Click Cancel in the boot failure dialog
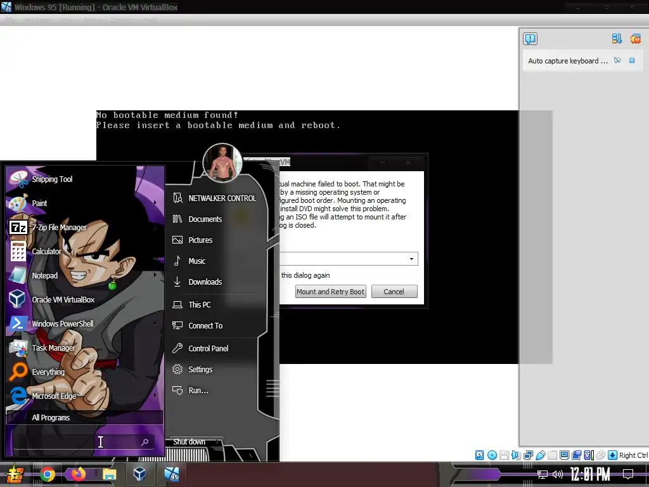The image size is (649, 487). 394,292
